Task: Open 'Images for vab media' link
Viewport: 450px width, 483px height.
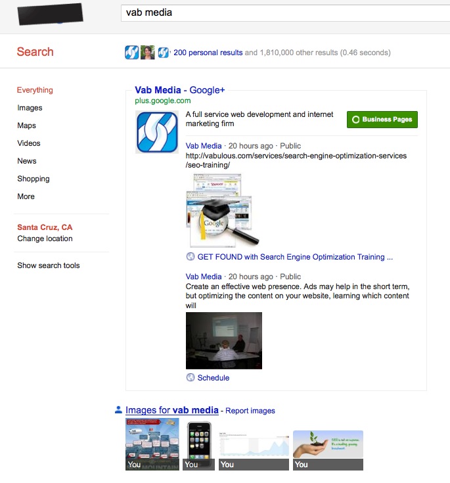Action: pyautogui.click(x=172, y=410)
